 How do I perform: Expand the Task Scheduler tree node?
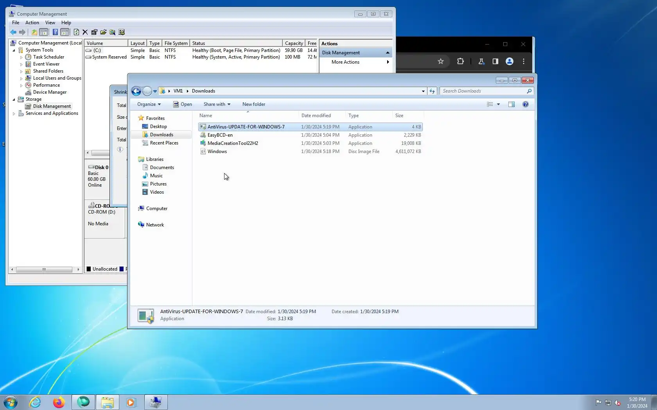[21, 57]
